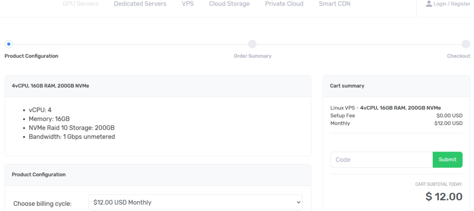474x211 pixels.
Task: Click the $12.00 cart subtotal amount
Action: tap(444, 197)
